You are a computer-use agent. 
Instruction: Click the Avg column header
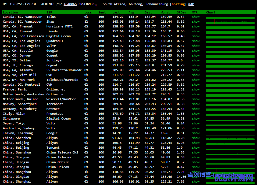[131, 12]
